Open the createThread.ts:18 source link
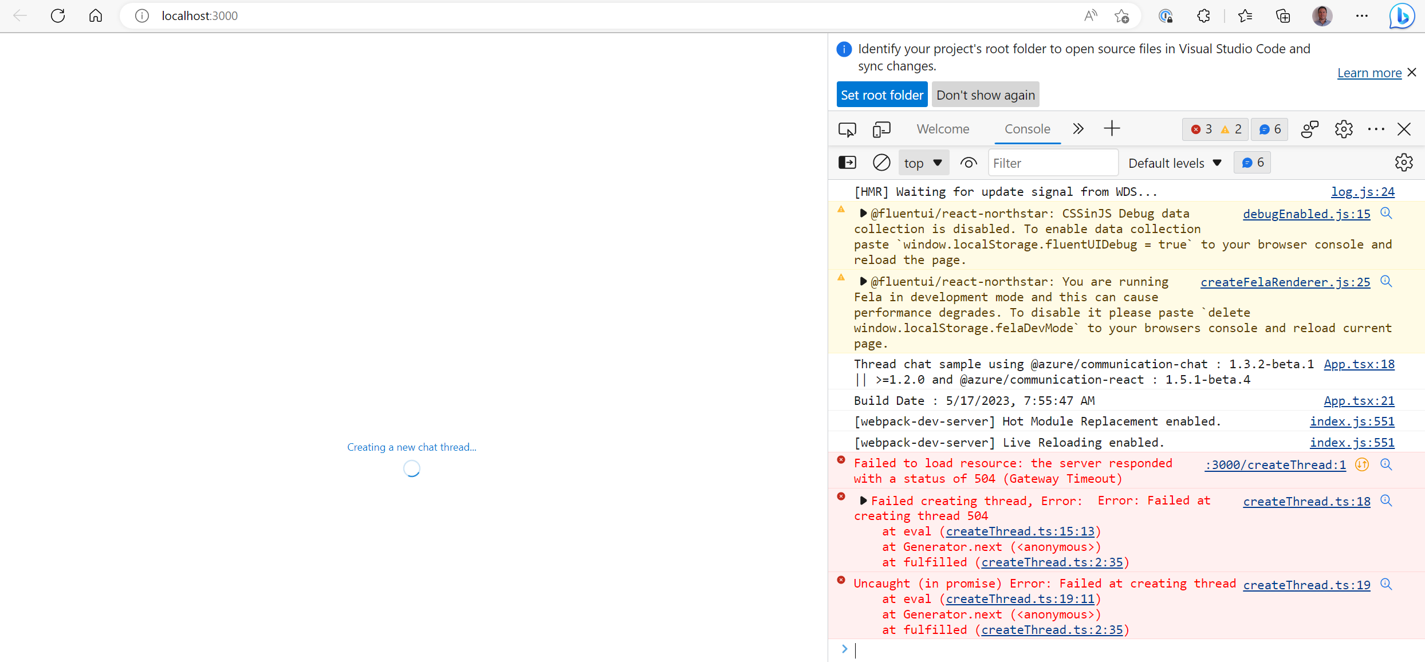The width and height of the screenshot is (1425, 662). (1306, 501)
